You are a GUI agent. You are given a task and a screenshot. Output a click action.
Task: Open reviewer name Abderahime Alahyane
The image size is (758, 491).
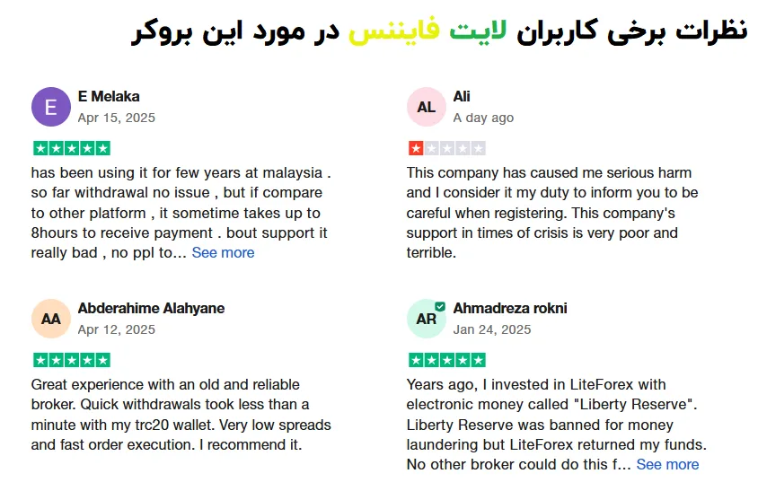(x=151, y=308)
